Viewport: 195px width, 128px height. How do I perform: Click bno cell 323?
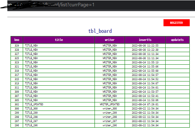tap(17, 62)
